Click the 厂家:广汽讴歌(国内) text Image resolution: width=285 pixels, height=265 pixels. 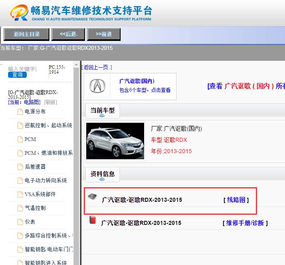click(x=177, y=128)
